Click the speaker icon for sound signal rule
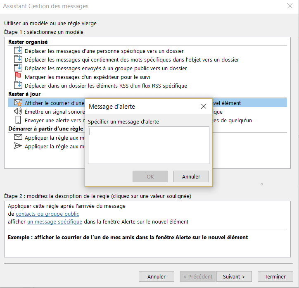 click(x=18, y=111)
